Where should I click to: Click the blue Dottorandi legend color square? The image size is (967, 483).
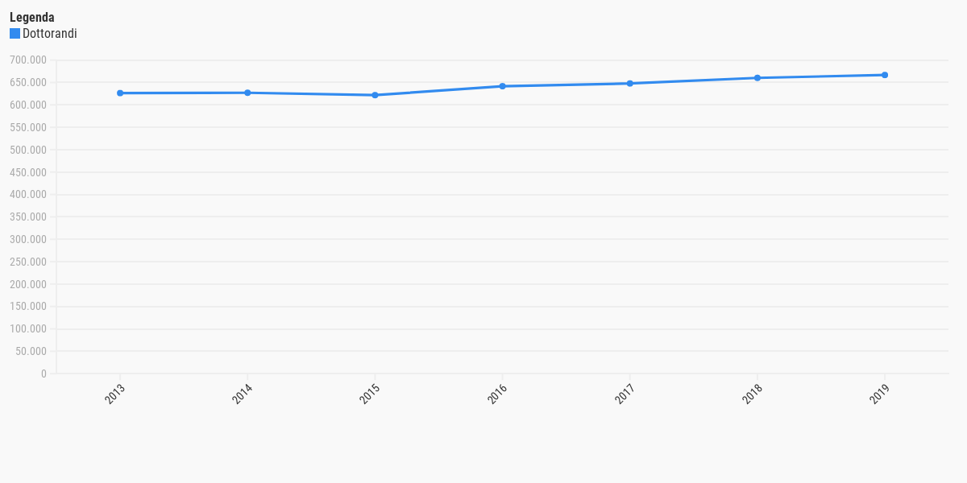tap(15, 34)
